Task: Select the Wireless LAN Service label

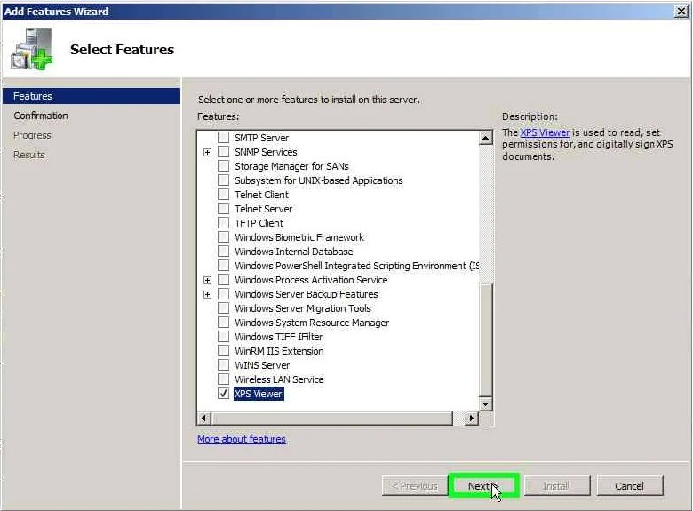Action: click(x=279, y=379)
